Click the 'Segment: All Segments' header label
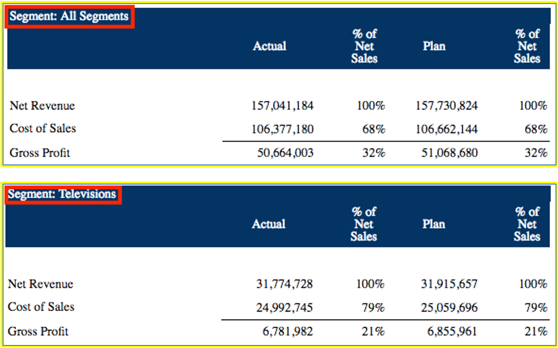This screenshot has height=348, width=558. point(70,17)
